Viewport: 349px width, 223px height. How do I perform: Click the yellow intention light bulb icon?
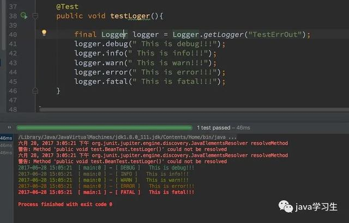tap(44, 33)
